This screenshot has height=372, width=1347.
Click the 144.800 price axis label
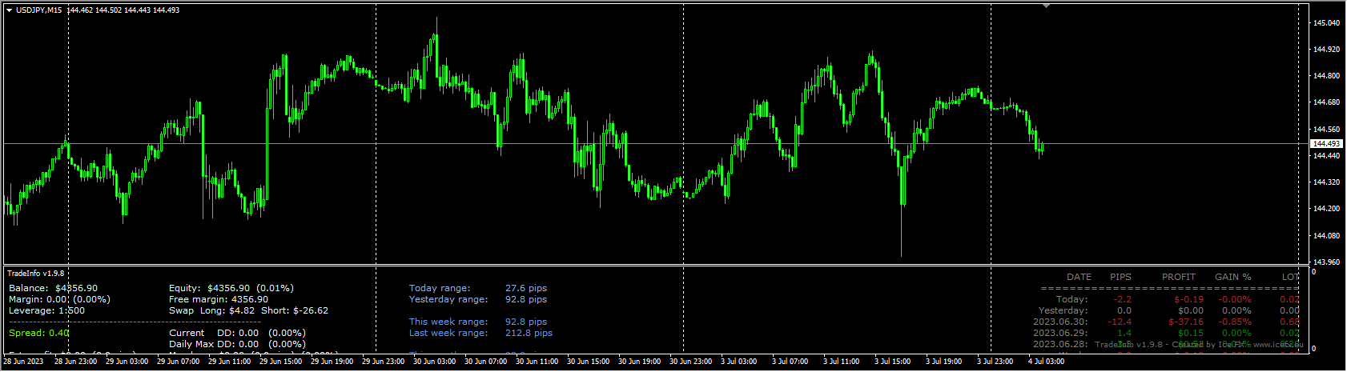(1327, 76)
